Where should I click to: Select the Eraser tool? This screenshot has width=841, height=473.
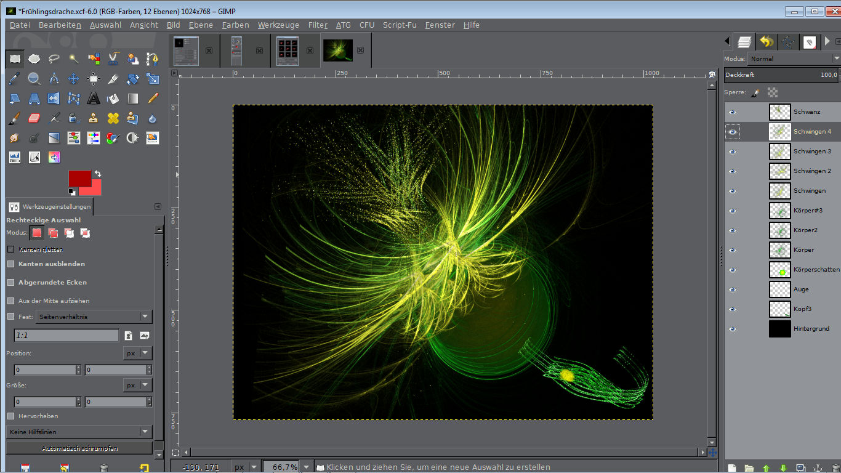click(x=34, y=118)
